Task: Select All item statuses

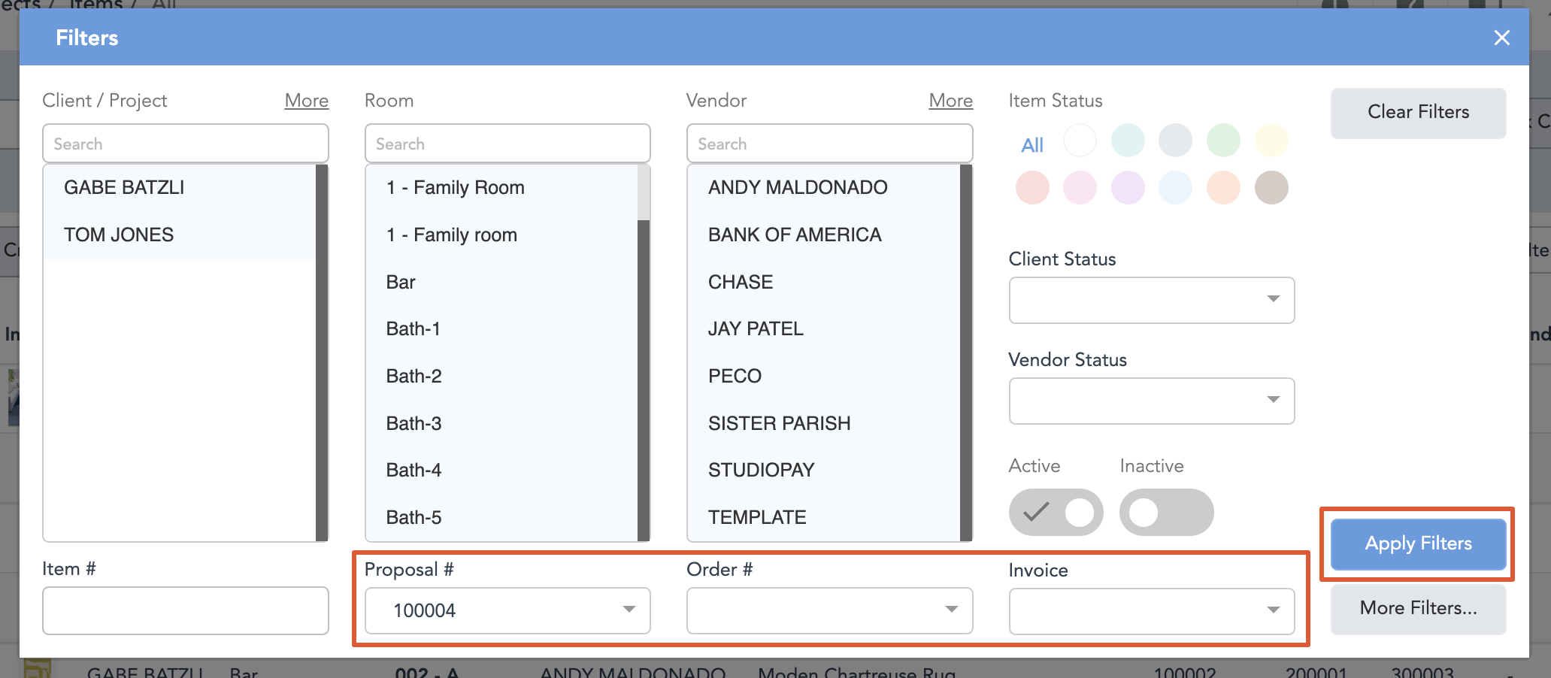Action: [1031, 145]
